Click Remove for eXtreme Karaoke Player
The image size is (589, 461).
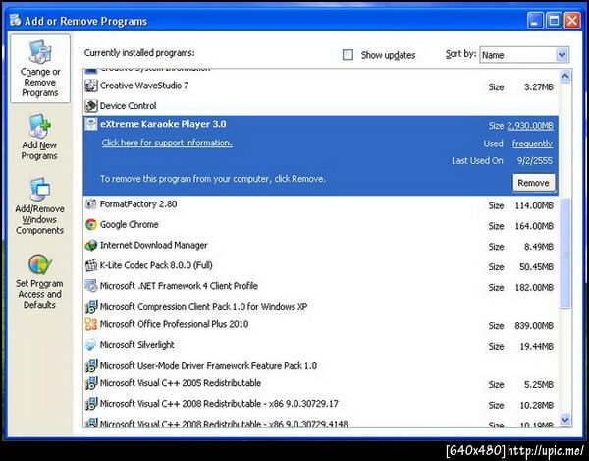533,183
